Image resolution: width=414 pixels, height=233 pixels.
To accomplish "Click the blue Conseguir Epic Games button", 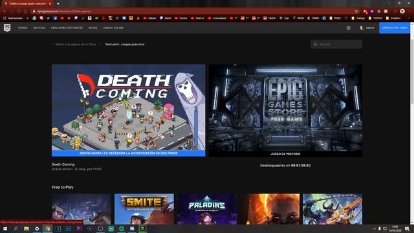I will pyautogui.click(x=395, y=28).
